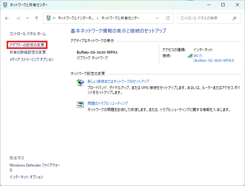Screen dimensions: 245x186
Task: Open the recent locations dropdown chevron
Action: point(27,18)
